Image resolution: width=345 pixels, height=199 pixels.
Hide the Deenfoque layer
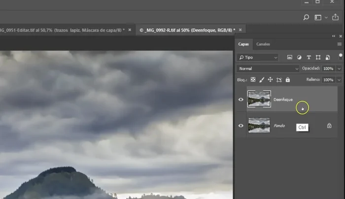241,99
